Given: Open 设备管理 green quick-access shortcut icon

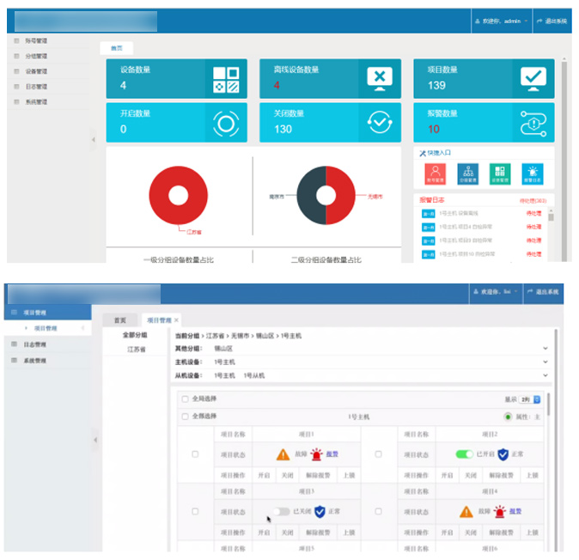Looking at the screenshot, I should point(500,173).
